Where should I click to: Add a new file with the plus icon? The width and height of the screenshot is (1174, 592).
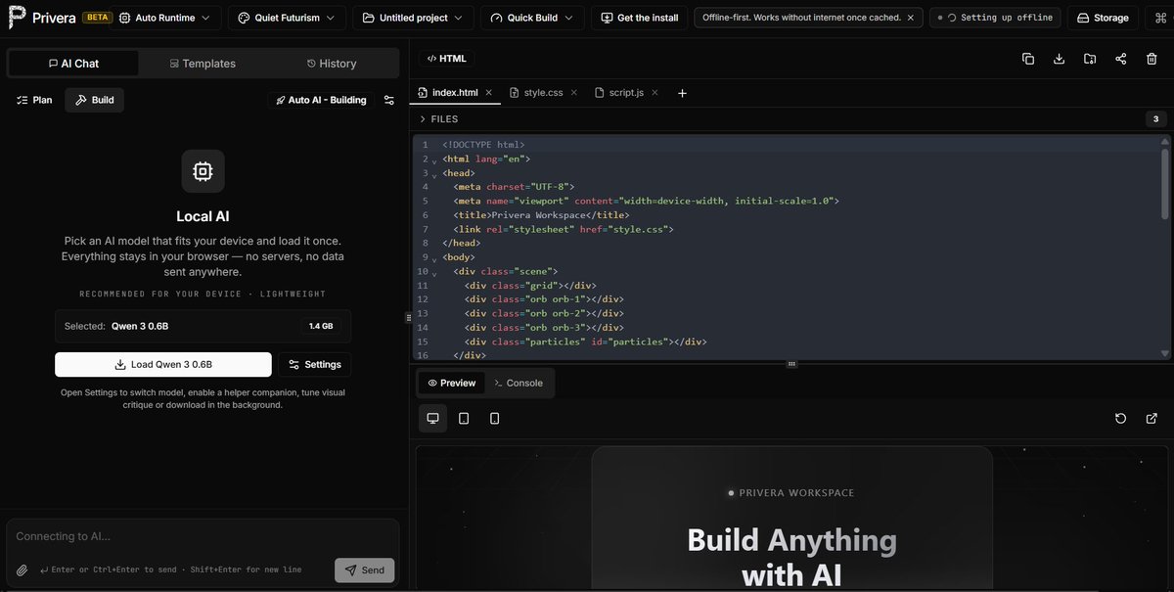[x=683, y=93]
